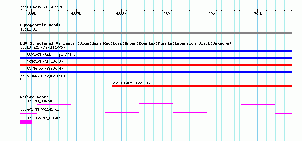Select the DGV Structural Variants track title
The height and width of the screenshot is (141, 302).
[126, 43]
